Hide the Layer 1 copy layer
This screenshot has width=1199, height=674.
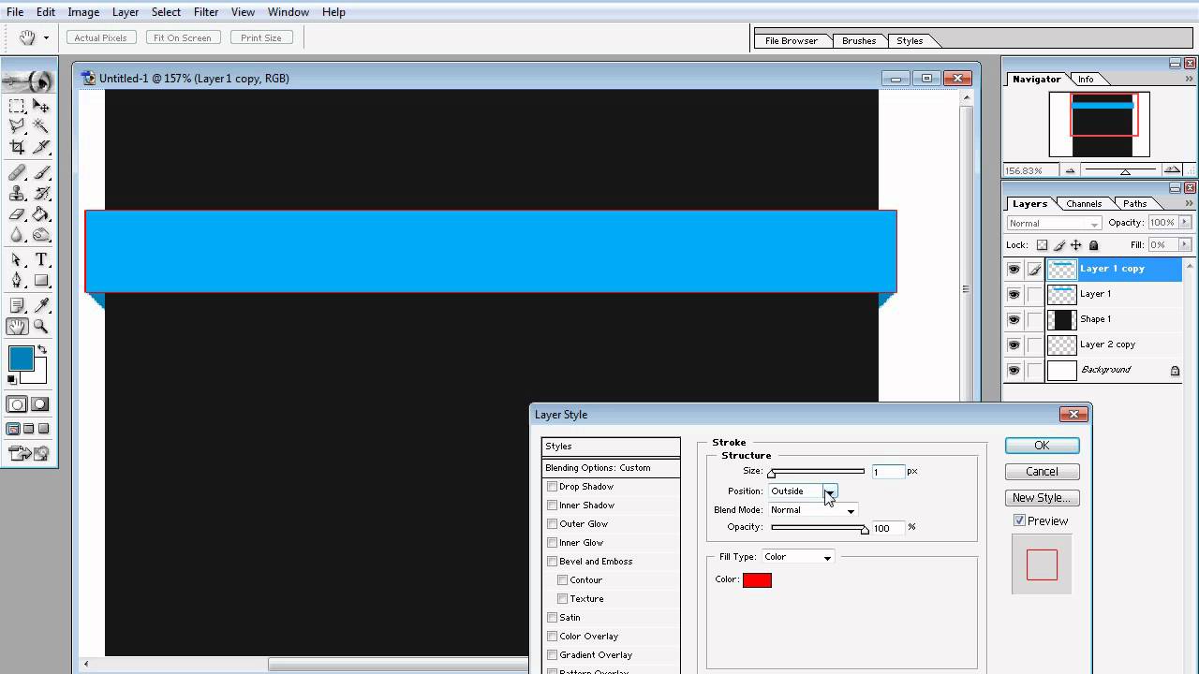(x=1014, y=269)
